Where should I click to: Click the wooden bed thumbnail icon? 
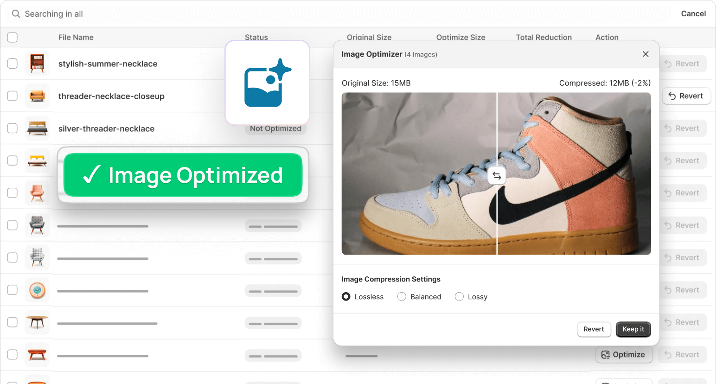37,128
